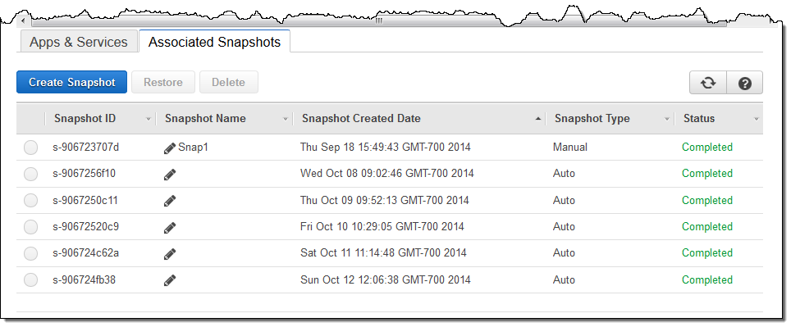Viewport: 791px width, 327px height.
Task: Choose the Sun Oct 12 snapshot radio button
Action: point(31,279)
